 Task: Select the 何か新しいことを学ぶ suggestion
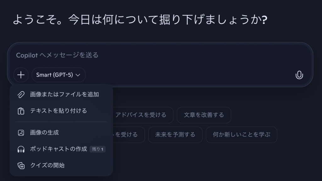pyautogui.click(x=241, y=135)
